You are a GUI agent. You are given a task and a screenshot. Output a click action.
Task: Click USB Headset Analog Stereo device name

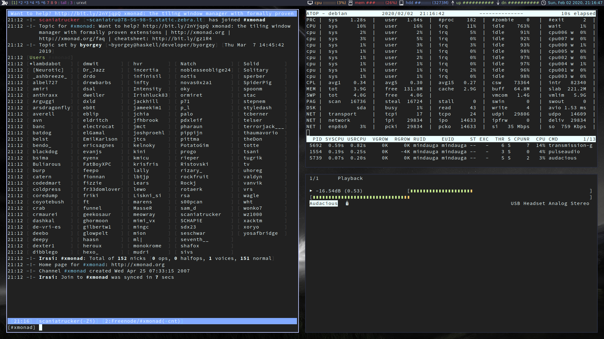550,203
